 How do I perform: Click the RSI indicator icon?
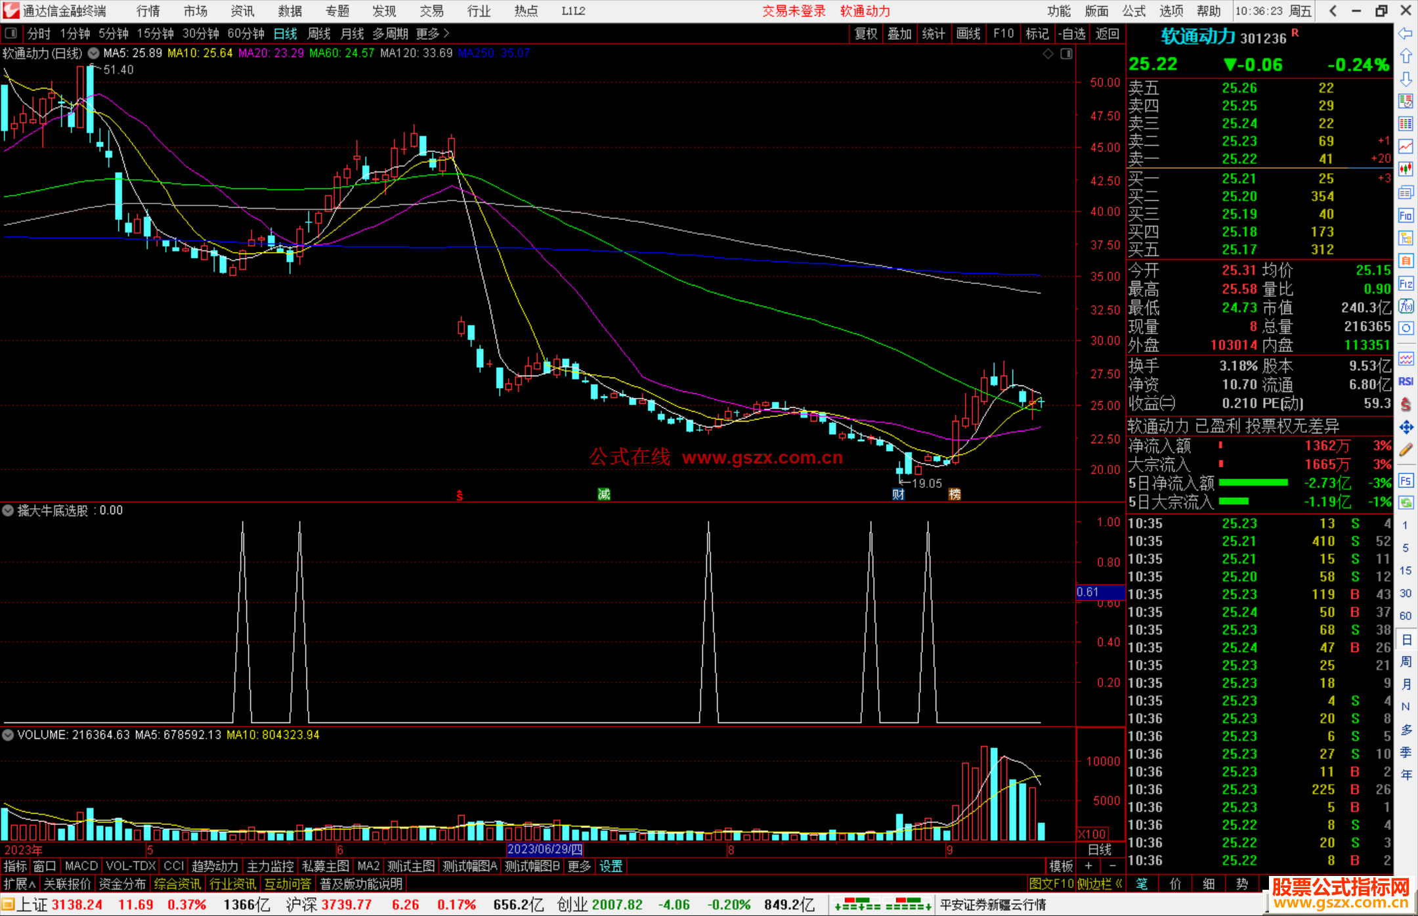pyautogui.click(x=1406, y=382)
